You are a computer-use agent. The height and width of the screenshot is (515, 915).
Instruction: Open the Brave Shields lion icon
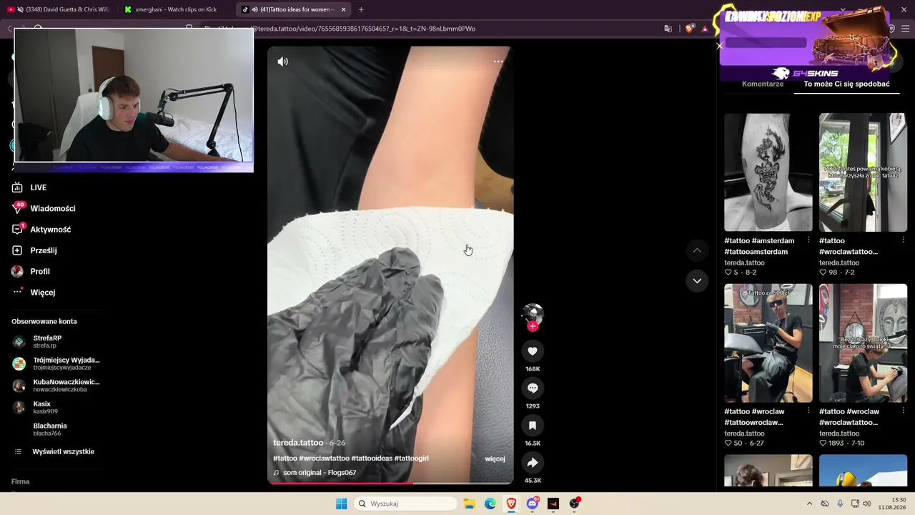tap(689, 29)
